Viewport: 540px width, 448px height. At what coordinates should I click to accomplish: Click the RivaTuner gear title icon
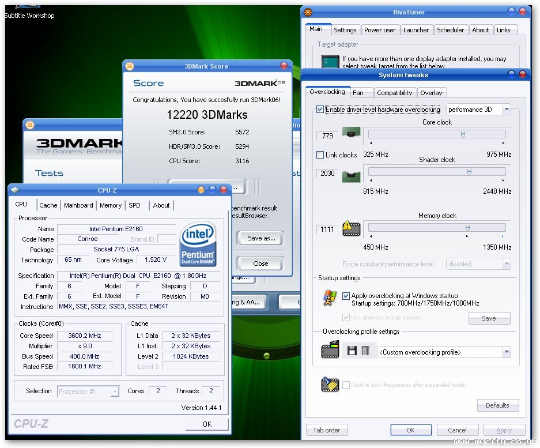coord(308,13)
